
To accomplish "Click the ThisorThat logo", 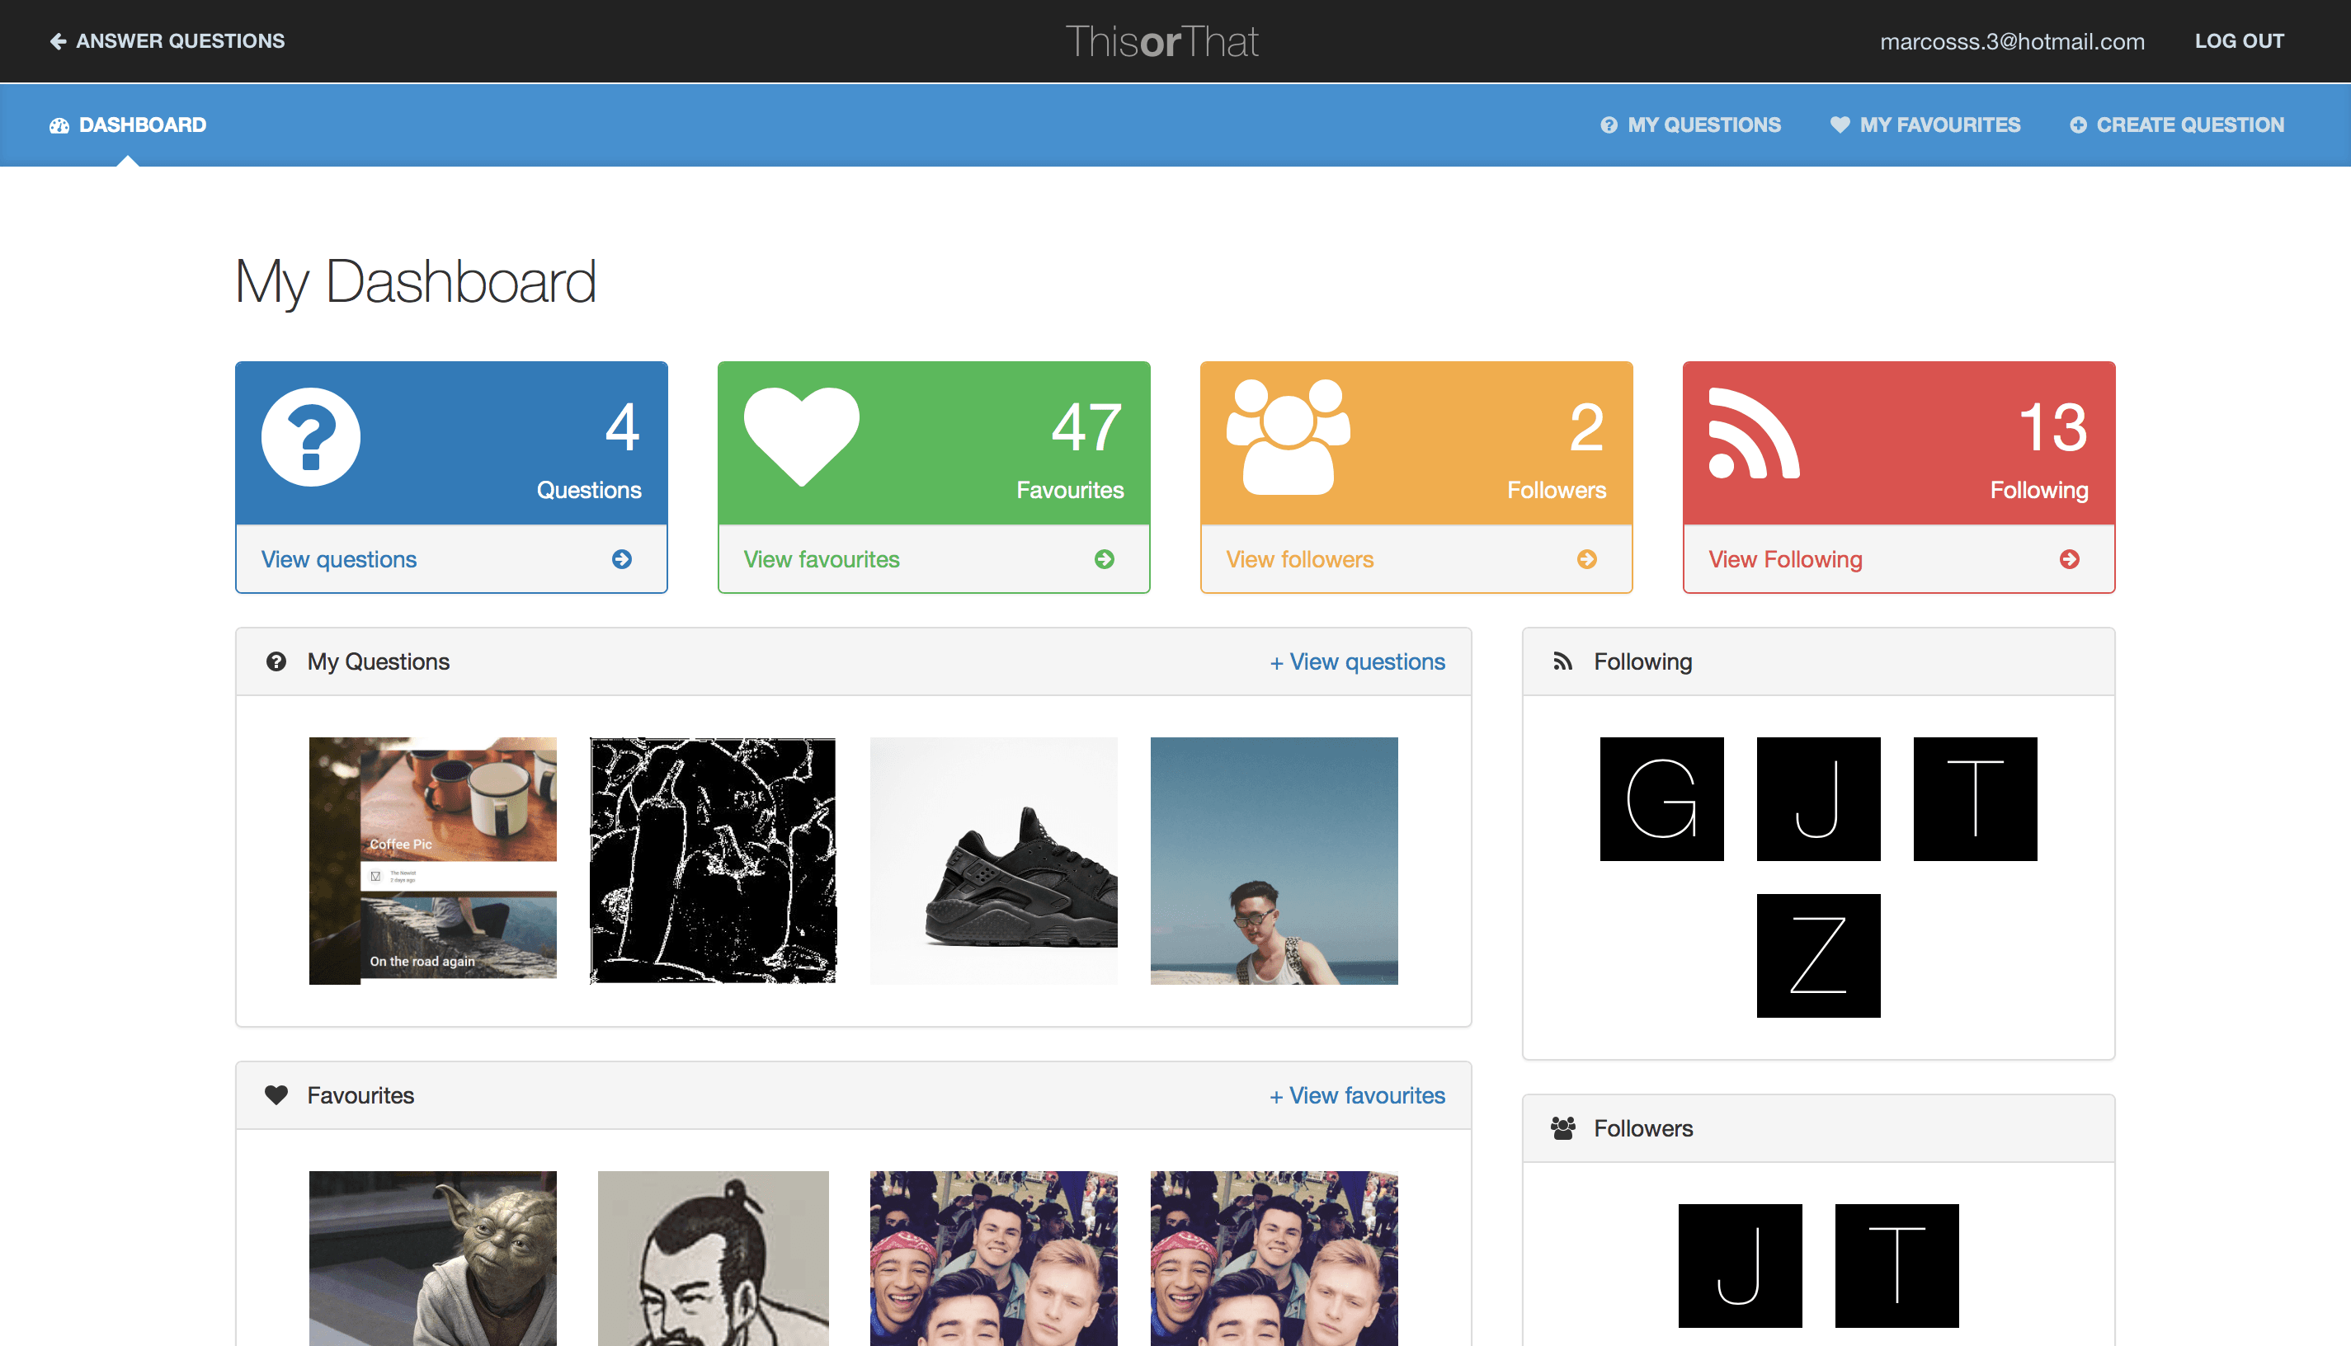I will [x=1162, y=41].
